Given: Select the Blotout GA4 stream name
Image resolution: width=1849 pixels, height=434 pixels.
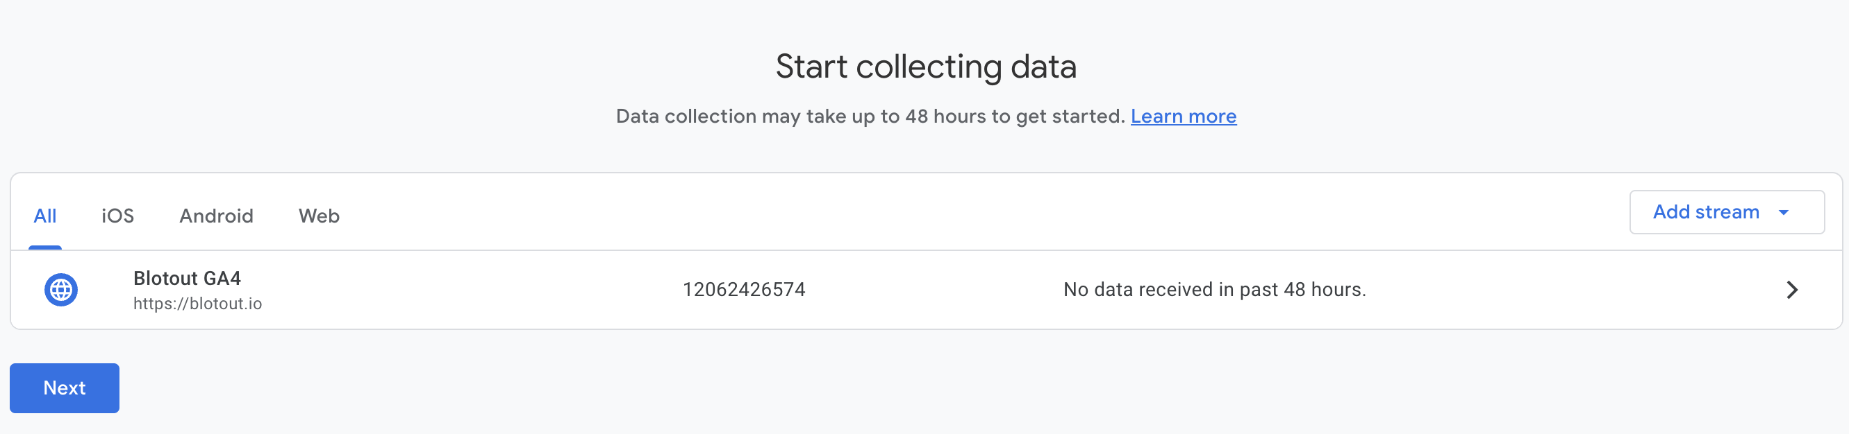Looking at the screenshot, I should 188,278.
